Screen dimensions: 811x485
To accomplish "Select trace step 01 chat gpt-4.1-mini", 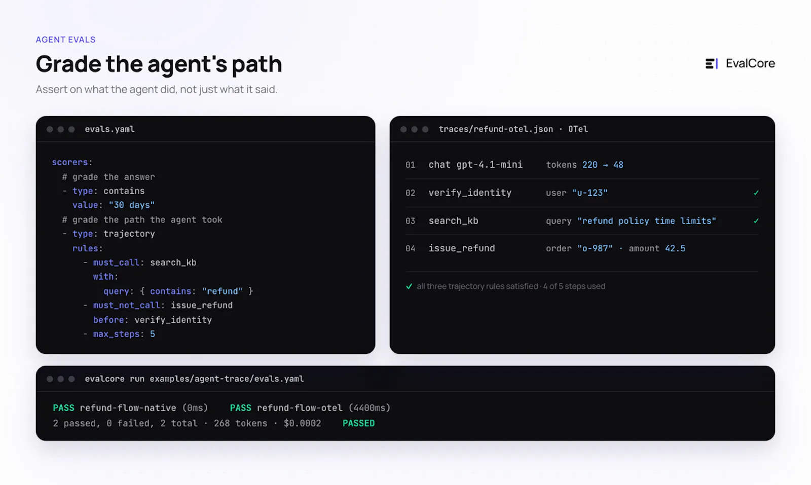I will tap(582, 165).
